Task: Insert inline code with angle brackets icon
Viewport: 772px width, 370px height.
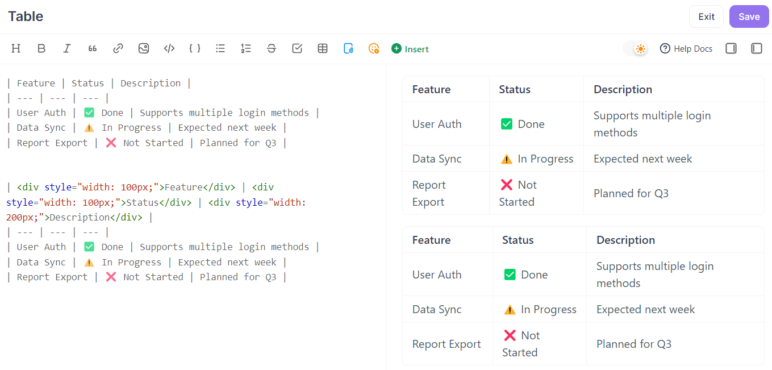Action: (169, 49)
